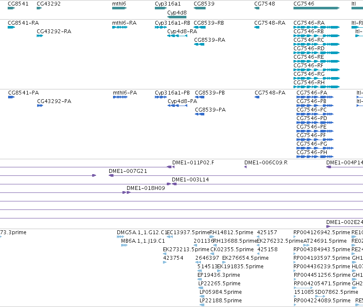Select the LP05984.5prime EST label
Viewport: 363px width, 307px height.
(x=221, y=292)
